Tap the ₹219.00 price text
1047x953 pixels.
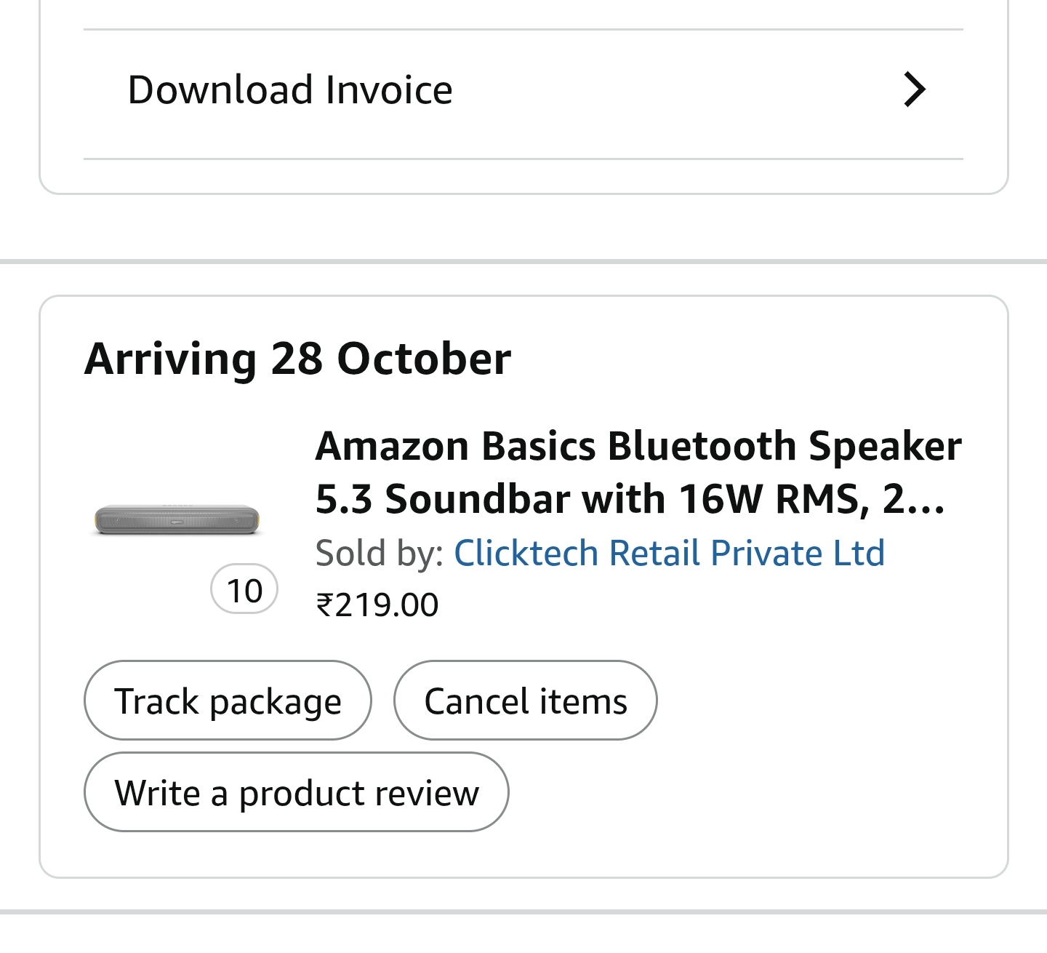click(377, 605)
